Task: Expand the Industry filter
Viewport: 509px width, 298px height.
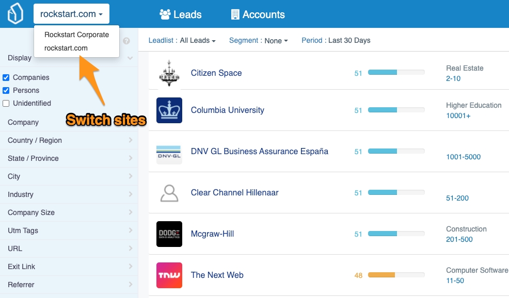Action: 69,194
